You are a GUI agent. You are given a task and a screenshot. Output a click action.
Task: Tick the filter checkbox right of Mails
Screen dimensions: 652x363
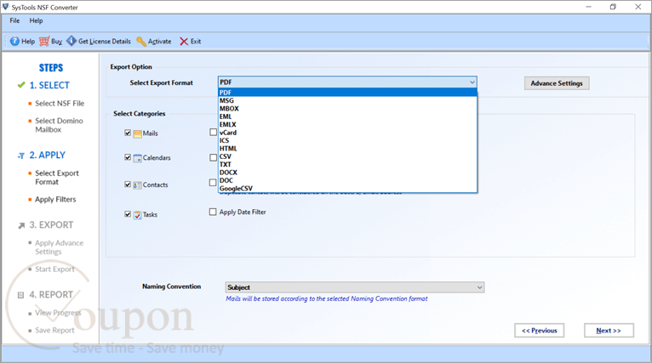(x=214, y=132)
